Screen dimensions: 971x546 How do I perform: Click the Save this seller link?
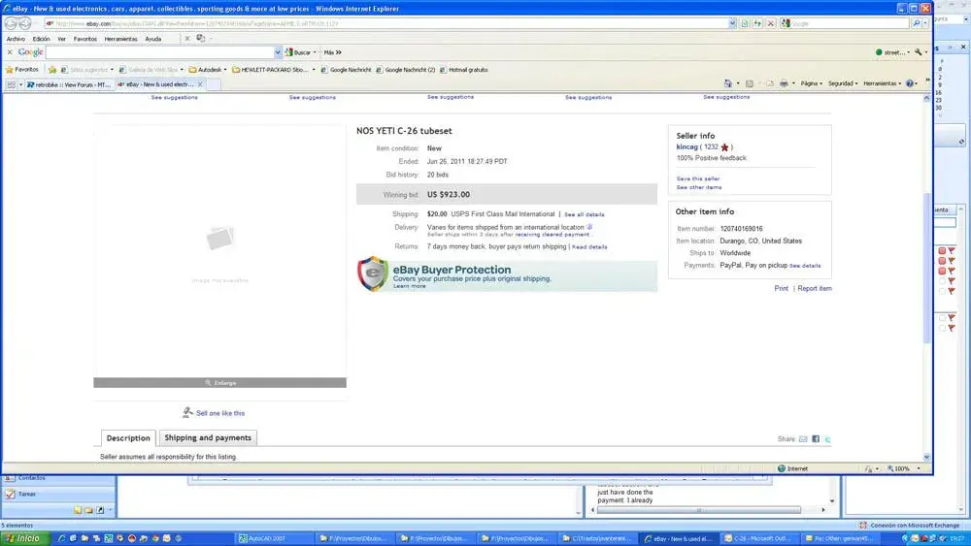(698, 178)
